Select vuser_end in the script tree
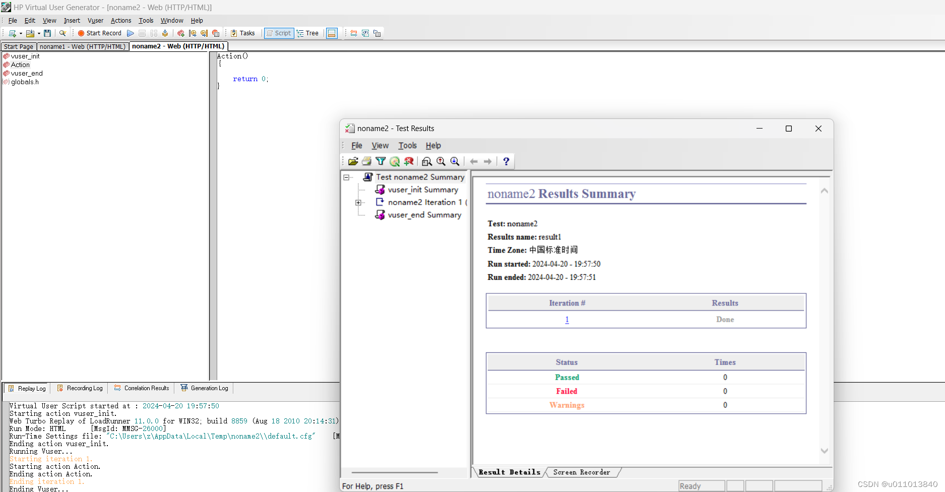This screenshot has height=492, width=945. (27, 74)
